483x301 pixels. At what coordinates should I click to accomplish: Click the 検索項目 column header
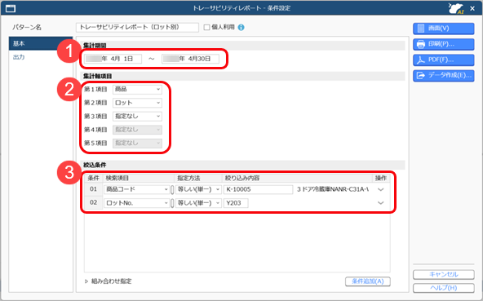139,178
